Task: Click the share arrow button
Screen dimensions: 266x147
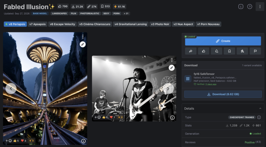Action: click(191, 51)
